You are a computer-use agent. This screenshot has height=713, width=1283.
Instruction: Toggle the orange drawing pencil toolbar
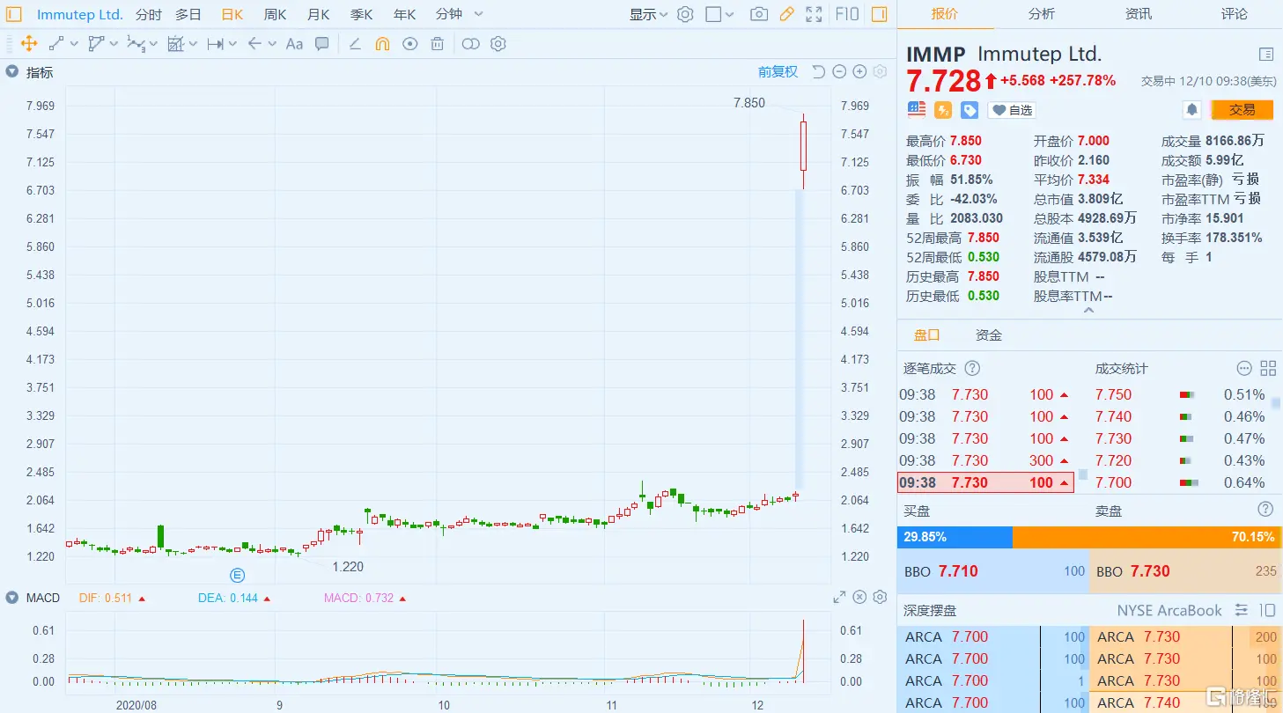click(x=787, y=14)
